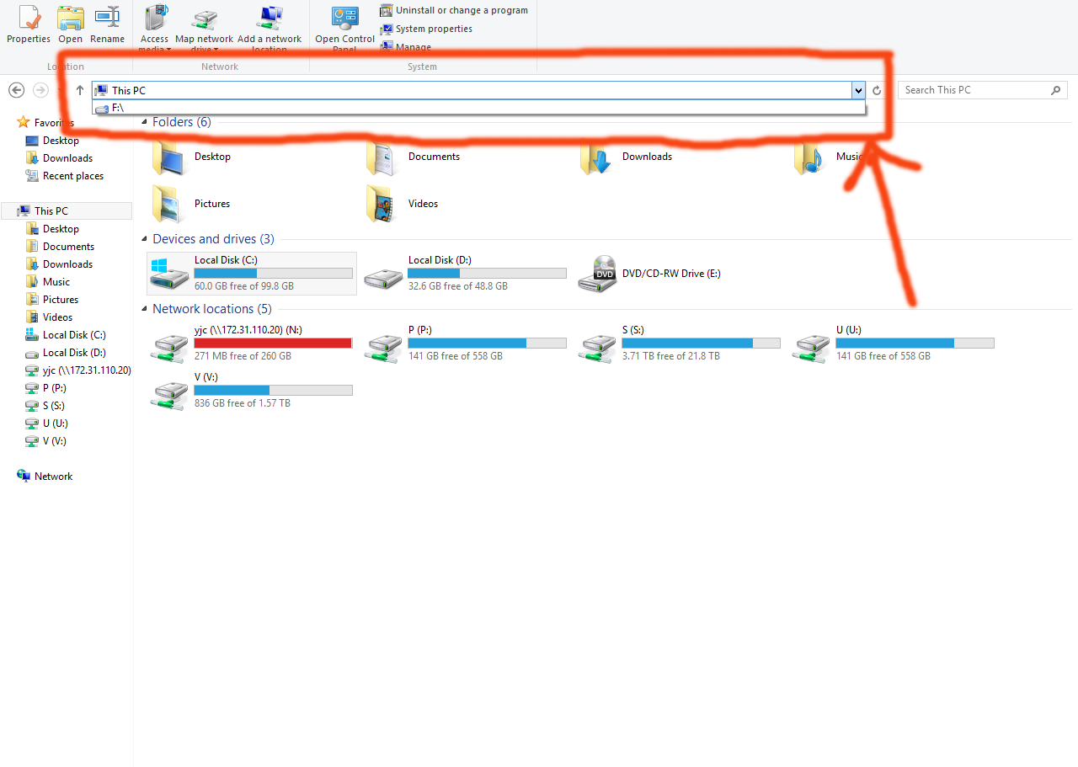The height and width of the screenshot is (767, 1078).
Task: Select Local Disk (D:) in navigation pane
Action: [74, 353]
